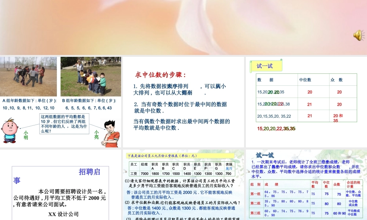Click answer text 该公司员工的月平均工资是2000元
The height and width of the screenshot is (220, 367).
[x=179, y=194]
